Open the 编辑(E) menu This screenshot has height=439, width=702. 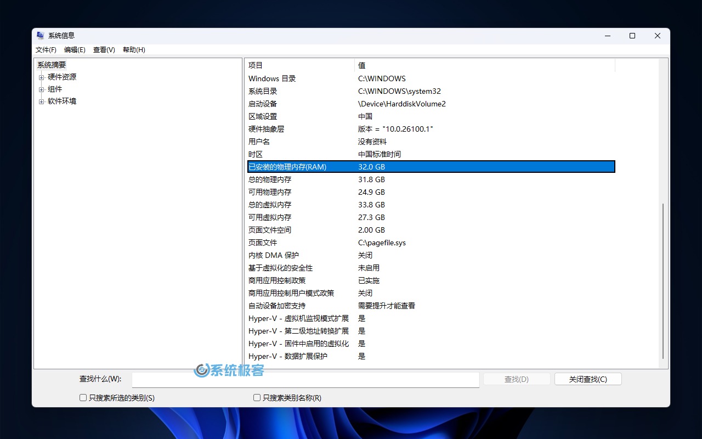[x=75, y=50]
